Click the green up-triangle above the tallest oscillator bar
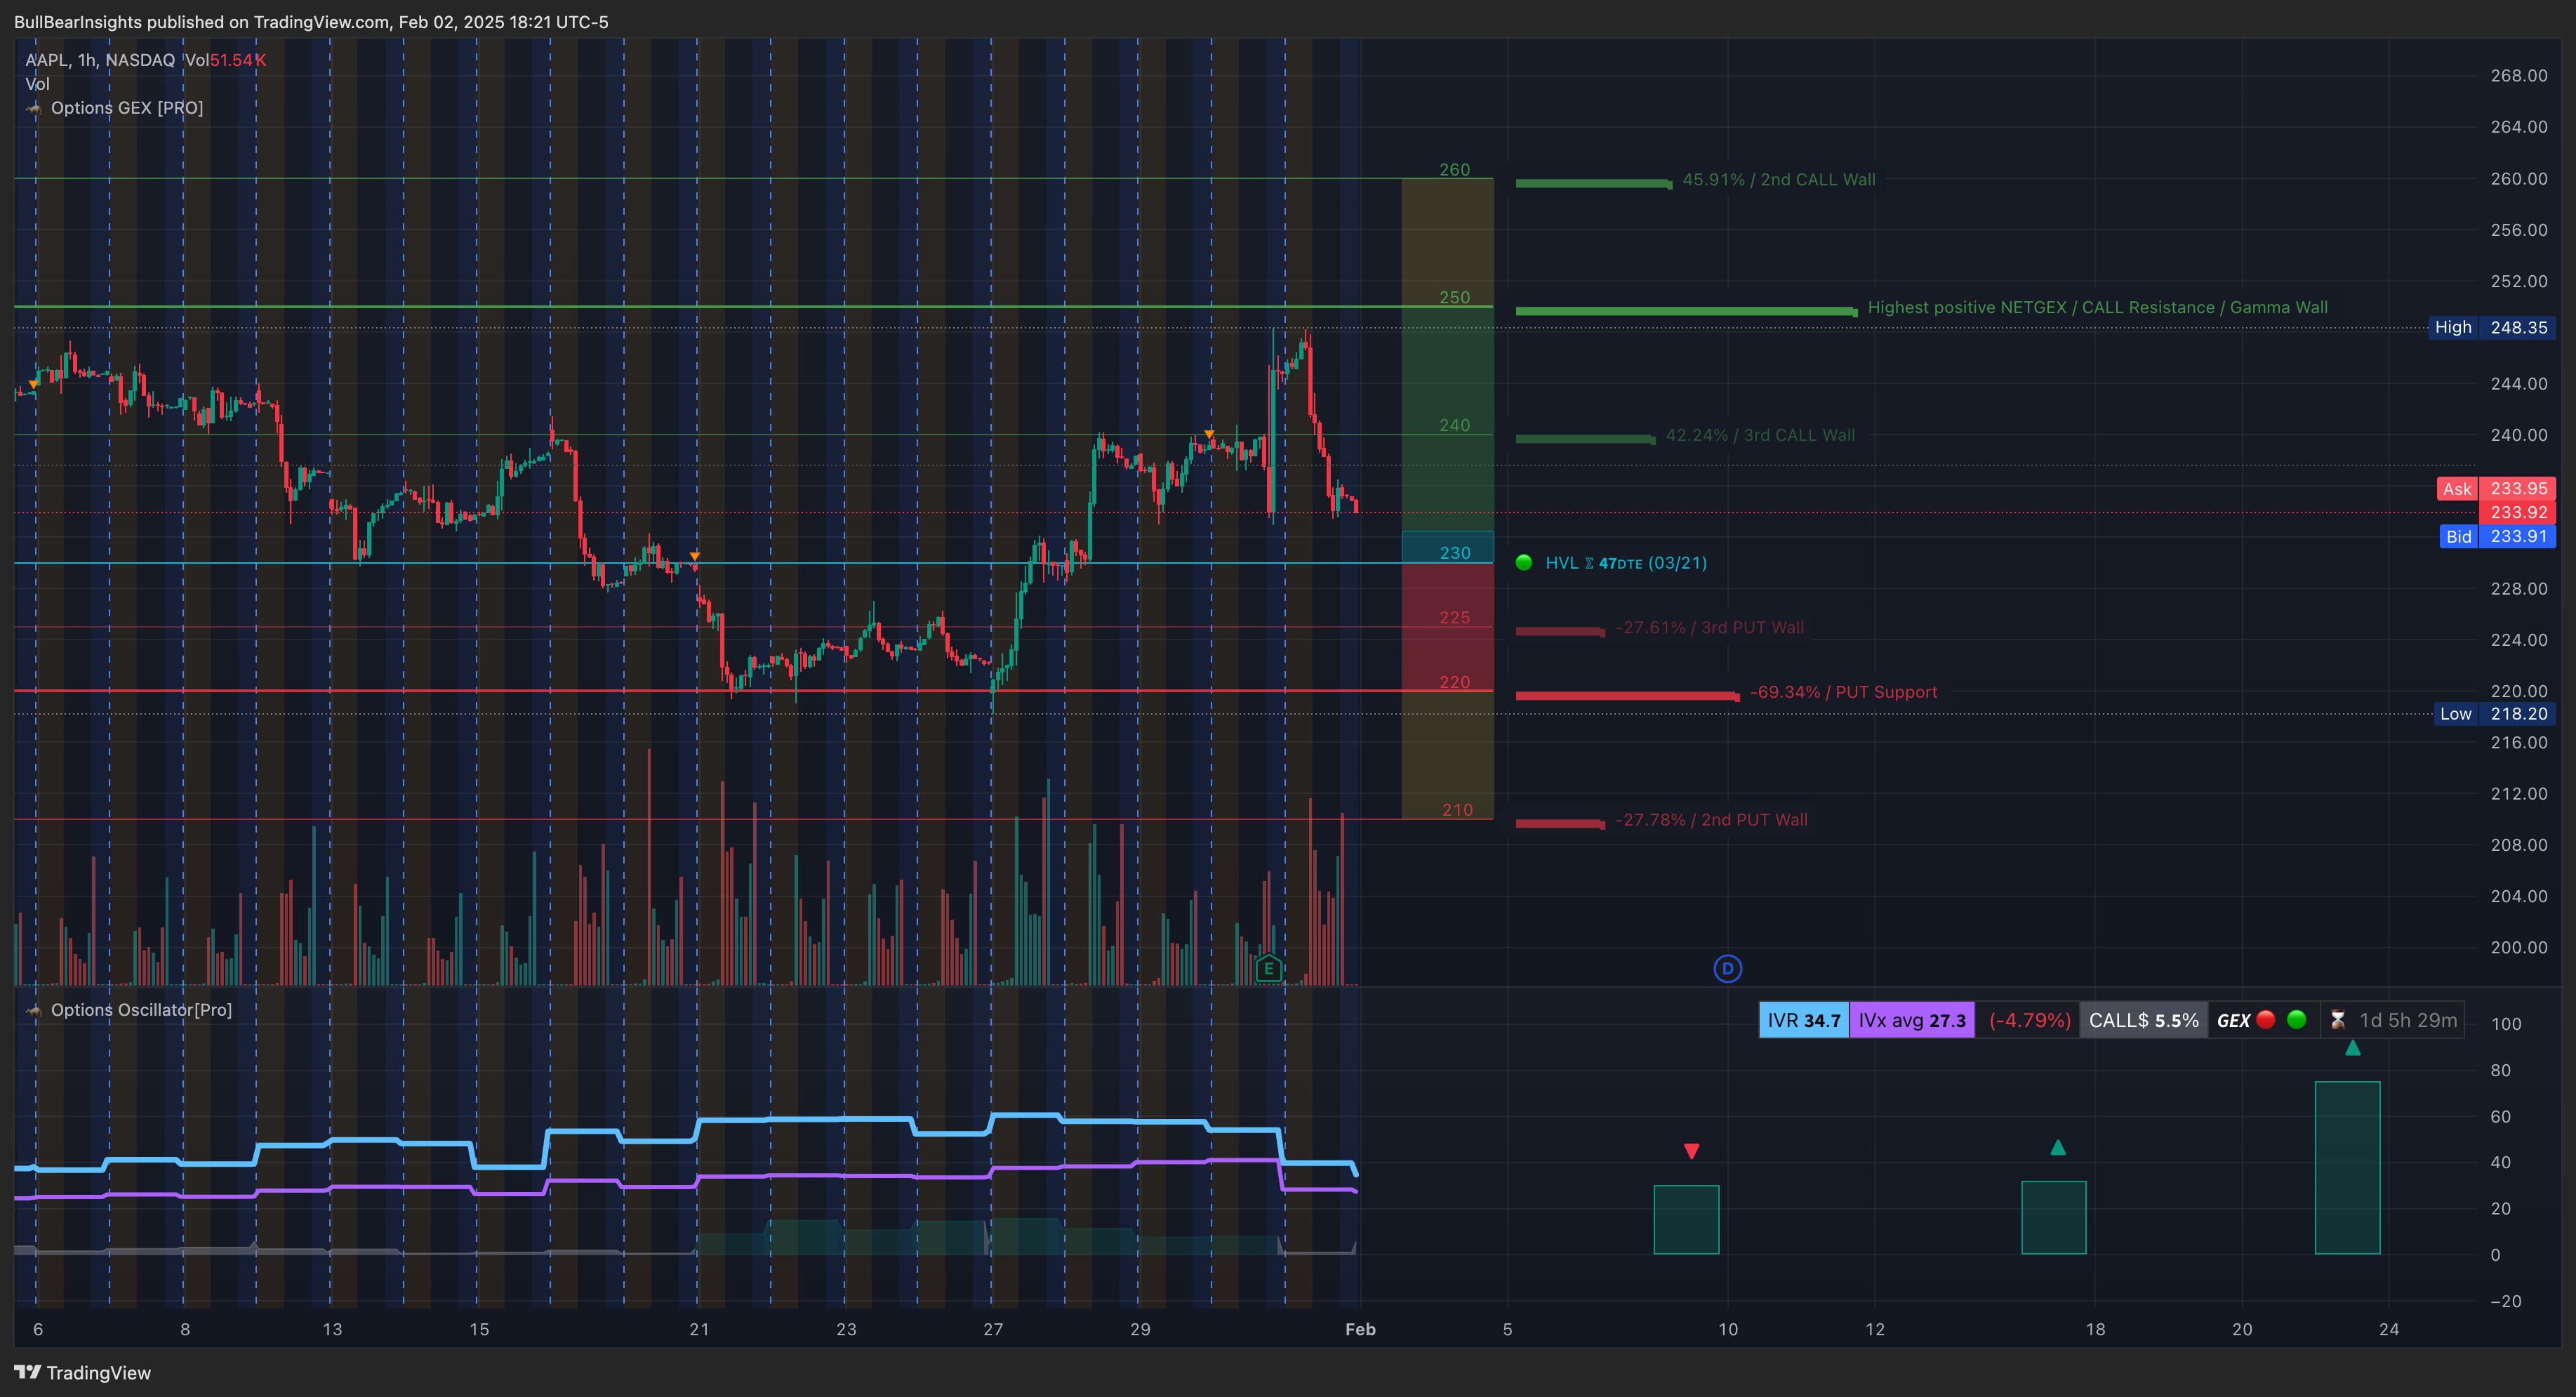Viewport: 2576px width, 1397px height. (2352, 1048)
